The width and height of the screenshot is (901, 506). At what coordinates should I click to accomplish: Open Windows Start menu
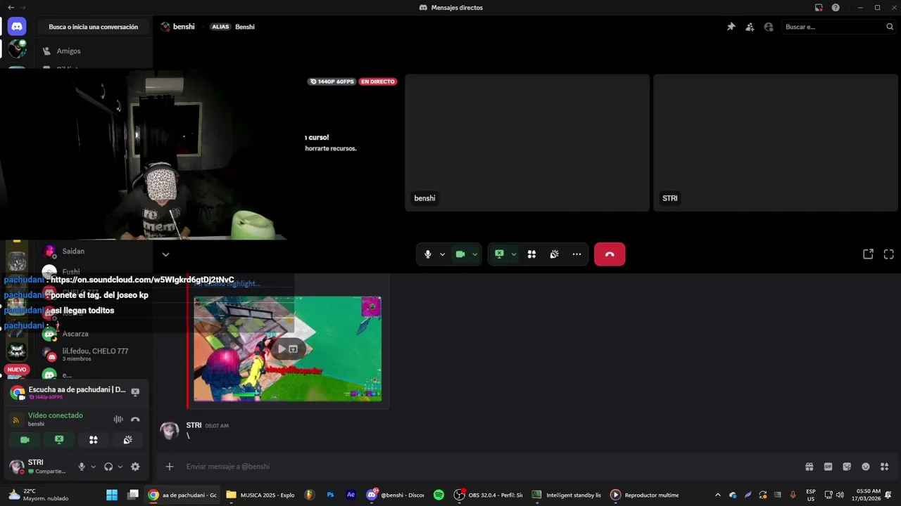[x=112, y=495]
